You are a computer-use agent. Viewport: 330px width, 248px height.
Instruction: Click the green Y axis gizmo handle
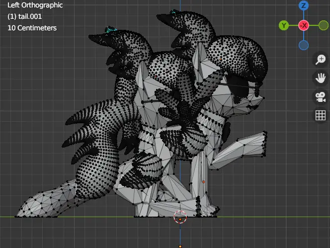point(284,25)
